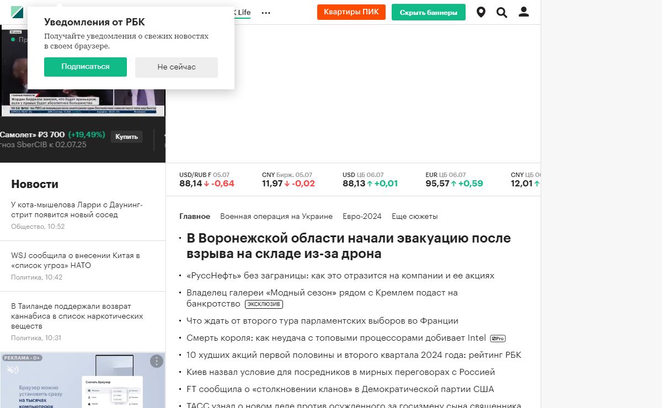
Task: Open the live TV broadcast thumbnail
Action: tap(83, 102)
